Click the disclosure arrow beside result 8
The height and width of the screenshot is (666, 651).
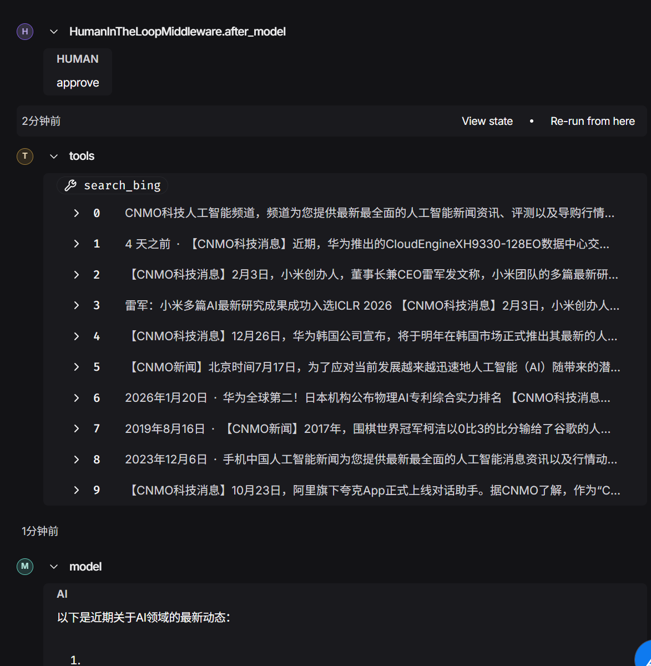click(76, 459)
